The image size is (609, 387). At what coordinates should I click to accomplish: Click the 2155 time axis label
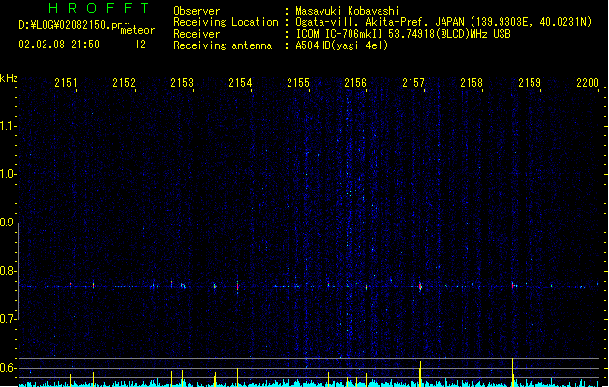pos(298,82)
